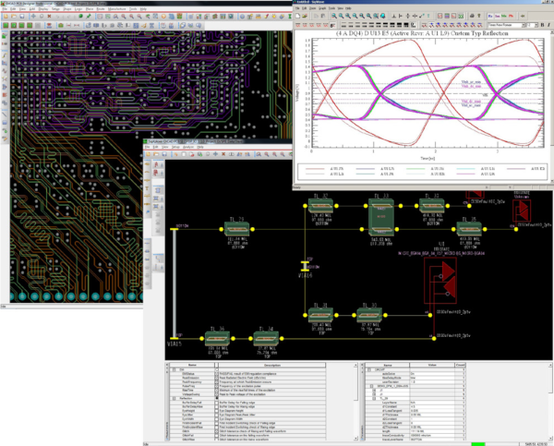Select VIA15 element on SigXplorer canvas
Image resolution: width=554 pixels, height=446 pixels.
[x=175, y=283]
